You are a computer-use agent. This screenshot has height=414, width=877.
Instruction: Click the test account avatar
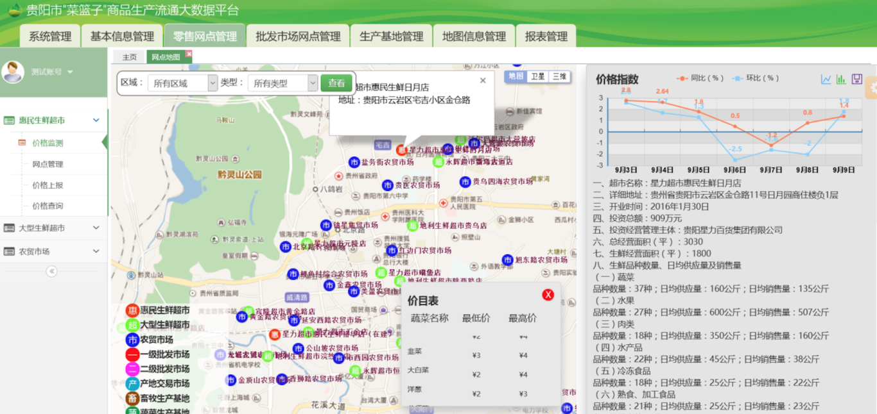coord(13,72)
